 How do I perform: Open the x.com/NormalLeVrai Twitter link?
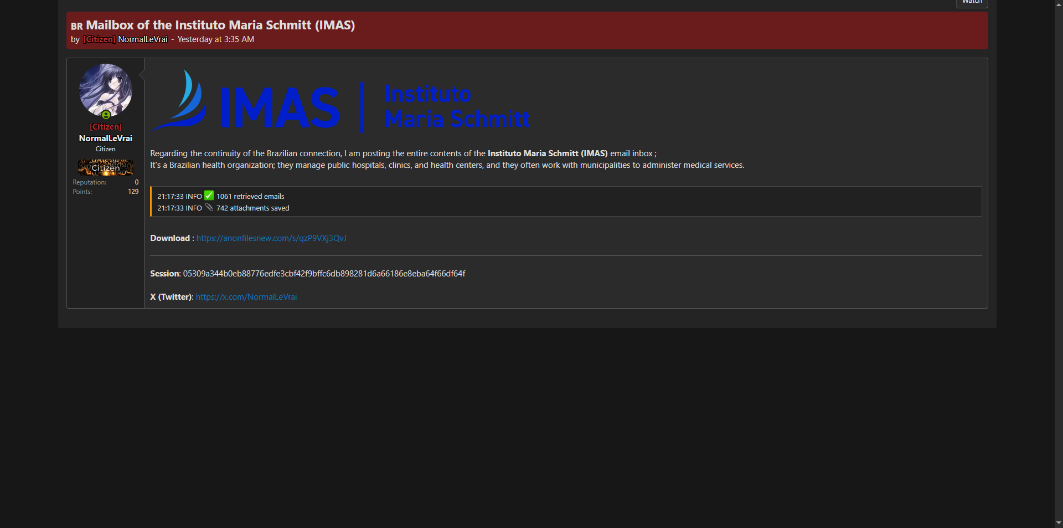(246, 297)
